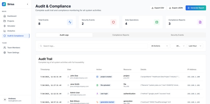This screenshot has height=104, width=210.
Task: Click the person icon next to user login
Action: [97, 94]
